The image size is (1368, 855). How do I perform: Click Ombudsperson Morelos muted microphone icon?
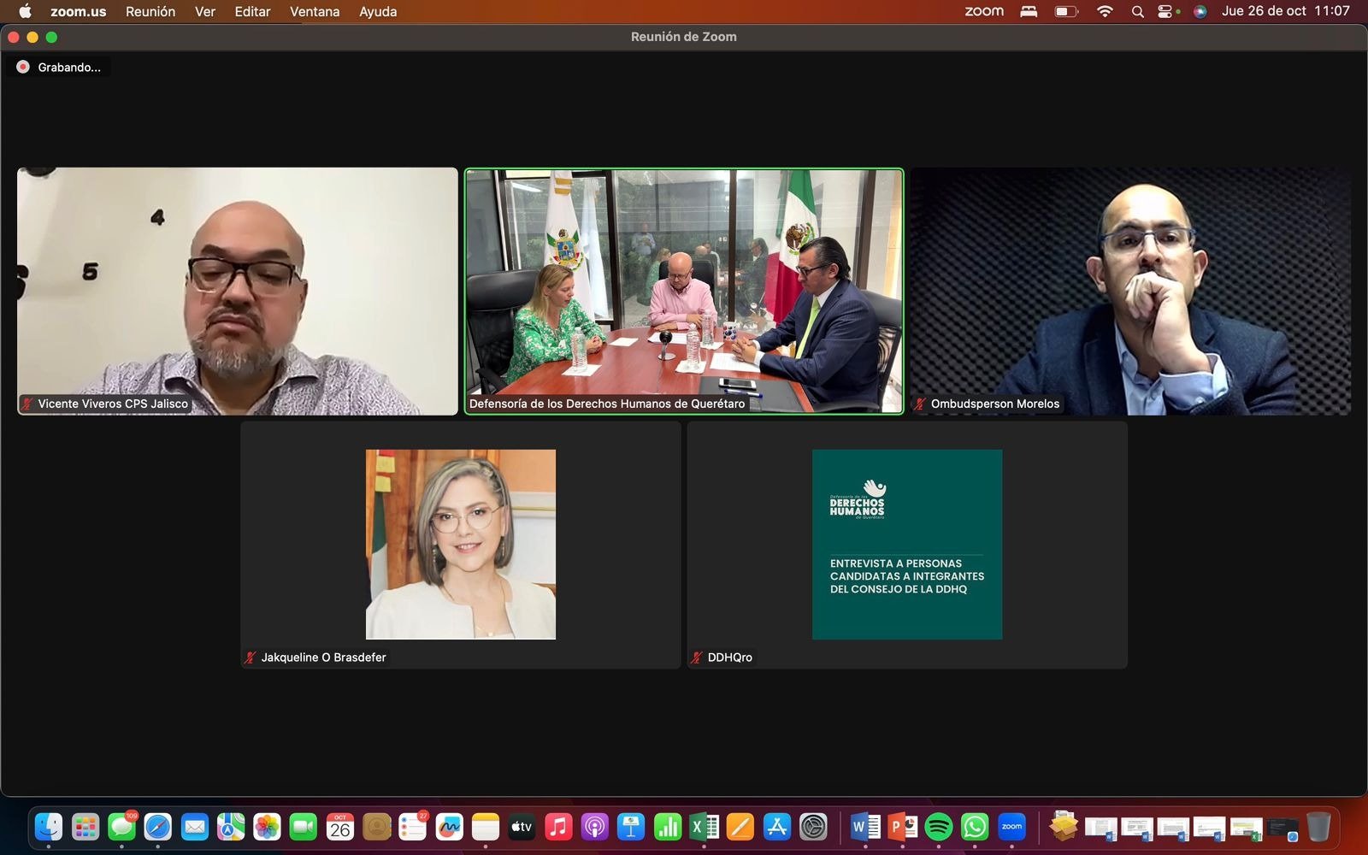(921, 404)
